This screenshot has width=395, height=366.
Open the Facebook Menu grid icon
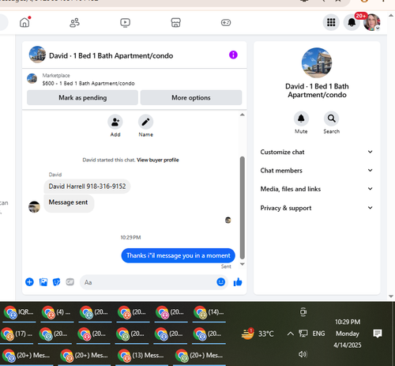pyautogui.click(x=331, y=22)
